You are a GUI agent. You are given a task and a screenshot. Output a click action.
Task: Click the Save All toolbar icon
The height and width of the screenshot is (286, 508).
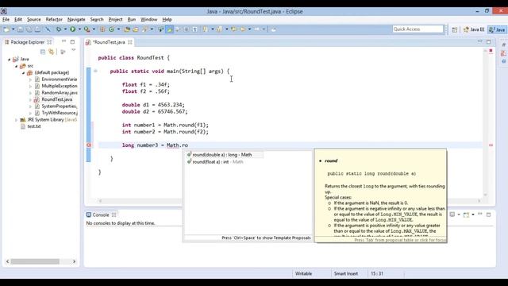(x=29, y=29)
